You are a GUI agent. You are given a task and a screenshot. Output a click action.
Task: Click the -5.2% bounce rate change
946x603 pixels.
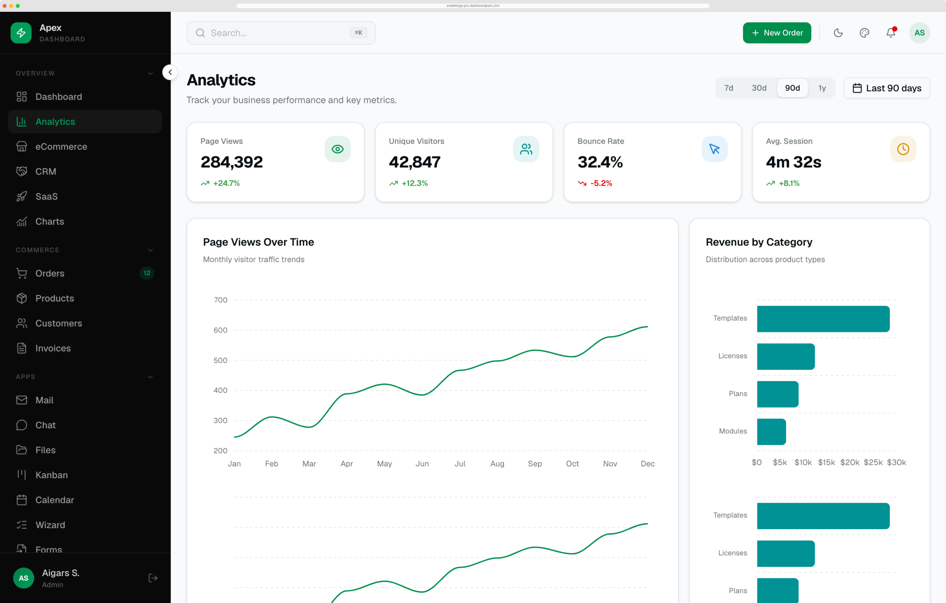pyautogui.click(x=601, y=183)
